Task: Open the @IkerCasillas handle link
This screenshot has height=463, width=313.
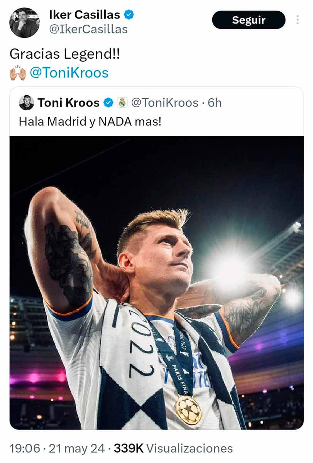Action: click(88, 29)
